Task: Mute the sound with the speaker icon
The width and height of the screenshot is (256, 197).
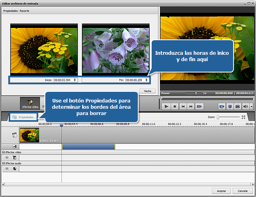Action: click(x=245, y=106)
